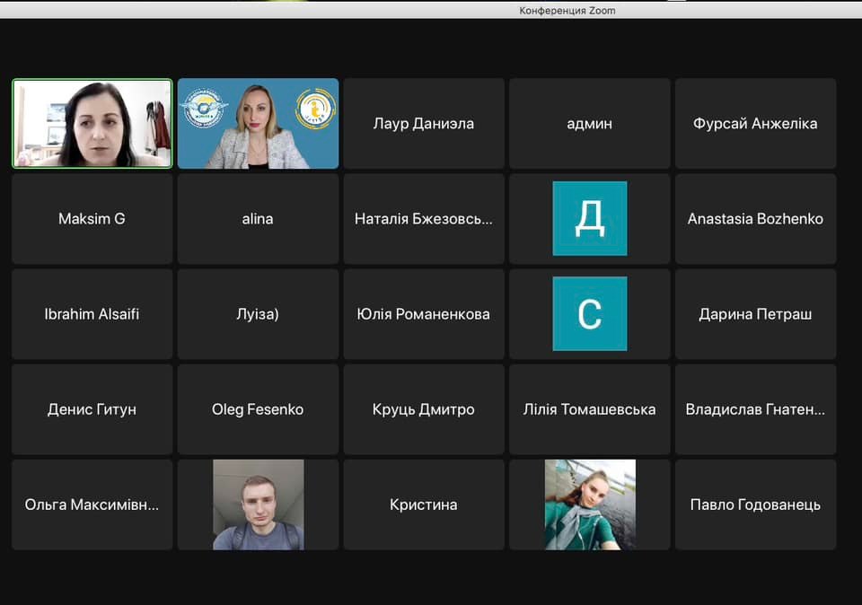Select the Ольга Максимівн... participant tile

pos(92,504)
